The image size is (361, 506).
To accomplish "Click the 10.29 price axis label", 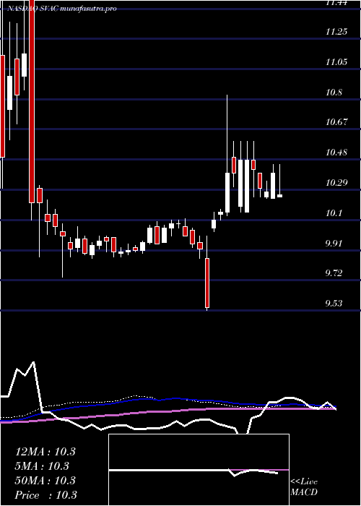I will point(336,183).
